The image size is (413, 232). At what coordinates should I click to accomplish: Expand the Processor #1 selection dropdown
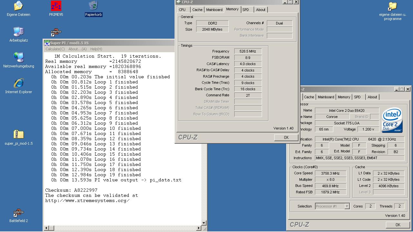click(x=347, y=206)
